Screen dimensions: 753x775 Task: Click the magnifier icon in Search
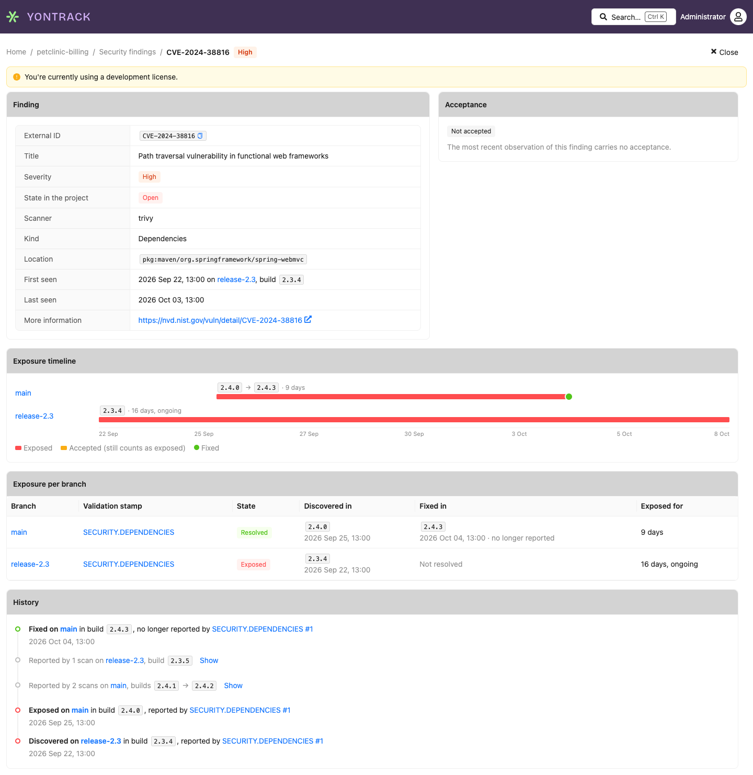pyautogui.click(x=603, y=17)
